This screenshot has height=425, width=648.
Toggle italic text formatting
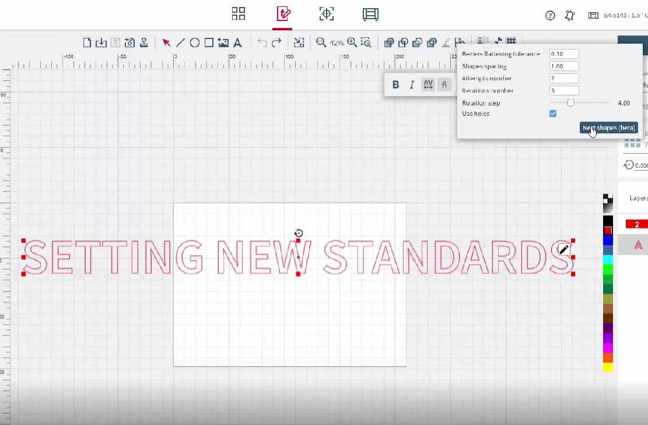click(412, 85)
